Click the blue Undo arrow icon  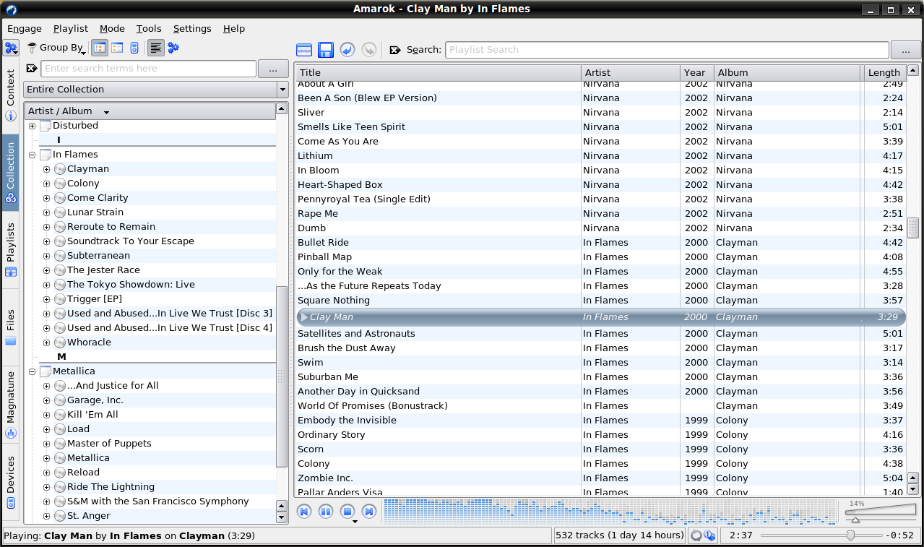[347, 50]
